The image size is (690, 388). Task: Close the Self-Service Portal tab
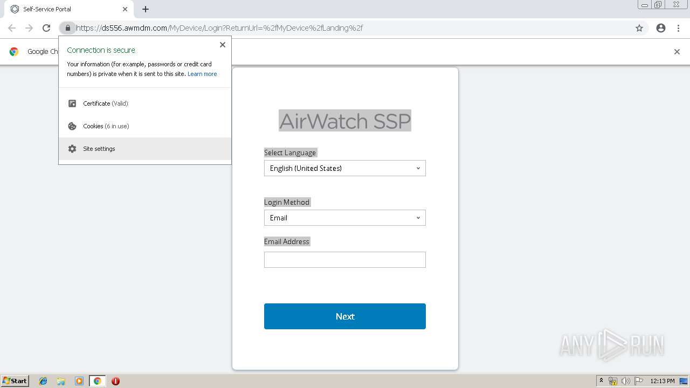pos(125,9)
